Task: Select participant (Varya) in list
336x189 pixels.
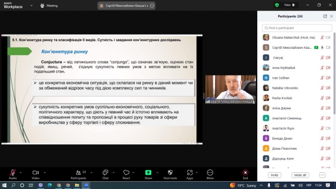Action: (297, 58)
